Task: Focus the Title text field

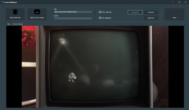Action: point(73,12)
